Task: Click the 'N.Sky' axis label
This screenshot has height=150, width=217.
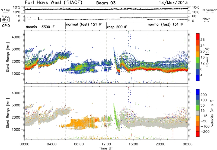Action: coord(5,10)
